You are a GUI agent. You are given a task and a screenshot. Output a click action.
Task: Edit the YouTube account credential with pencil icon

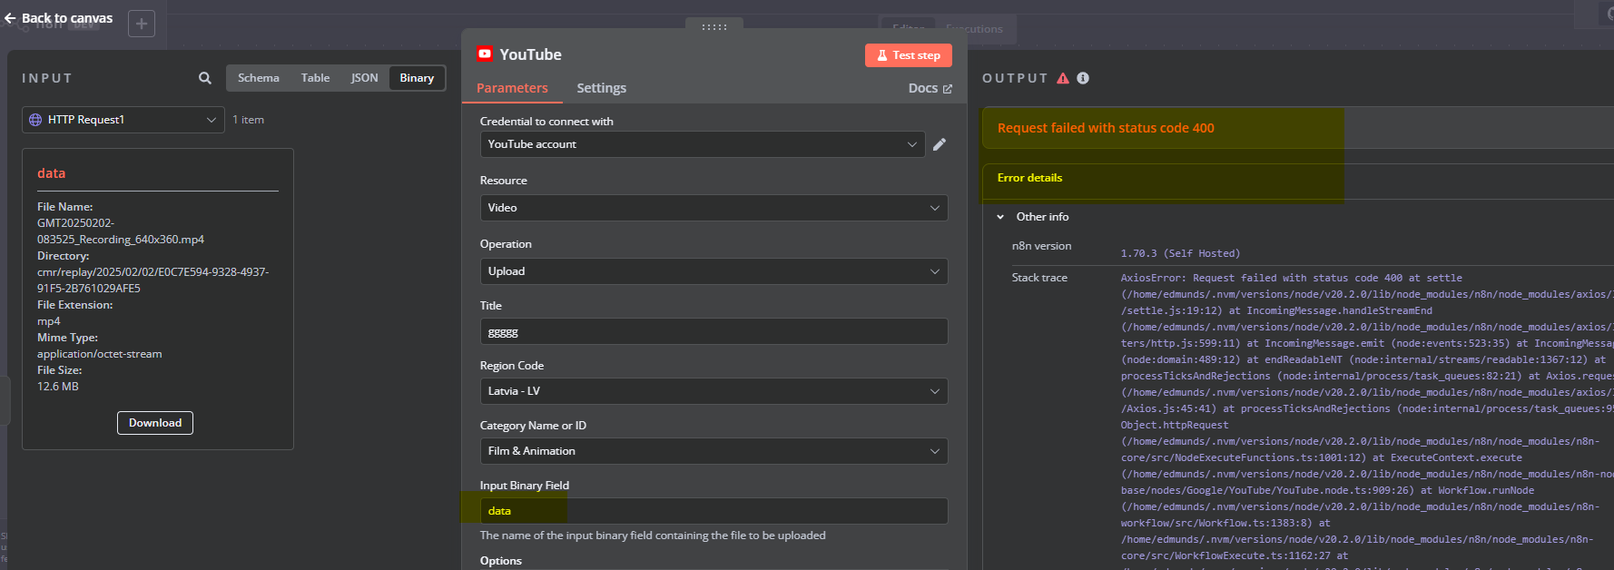tap(940, 144)
